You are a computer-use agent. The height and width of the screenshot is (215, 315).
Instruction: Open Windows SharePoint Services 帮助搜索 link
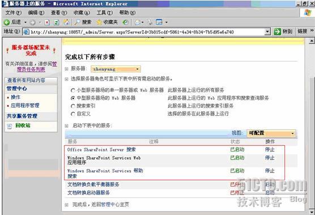105,174
